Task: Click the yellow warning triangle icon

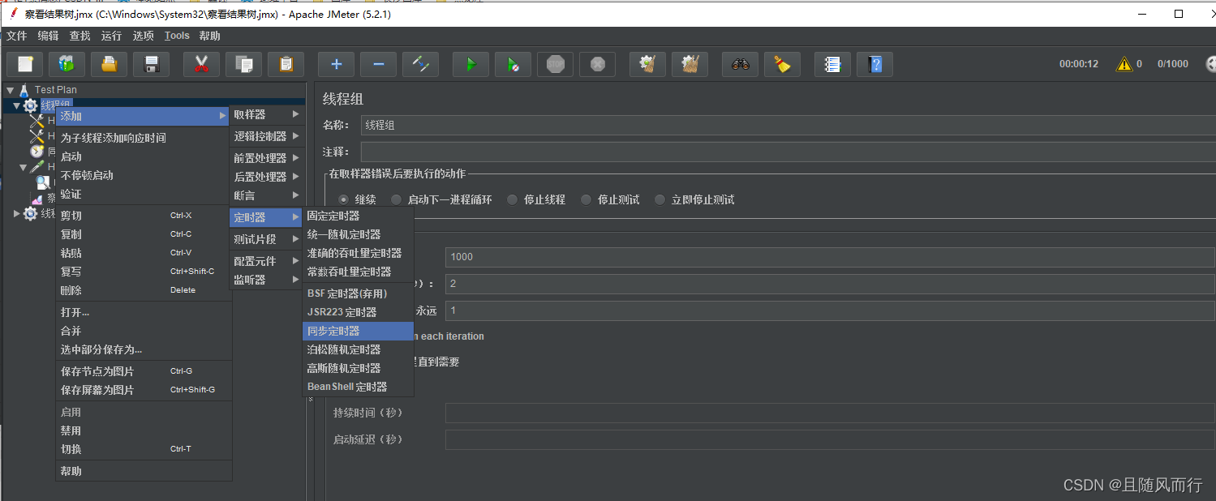Action: [x=1124, y=64]
